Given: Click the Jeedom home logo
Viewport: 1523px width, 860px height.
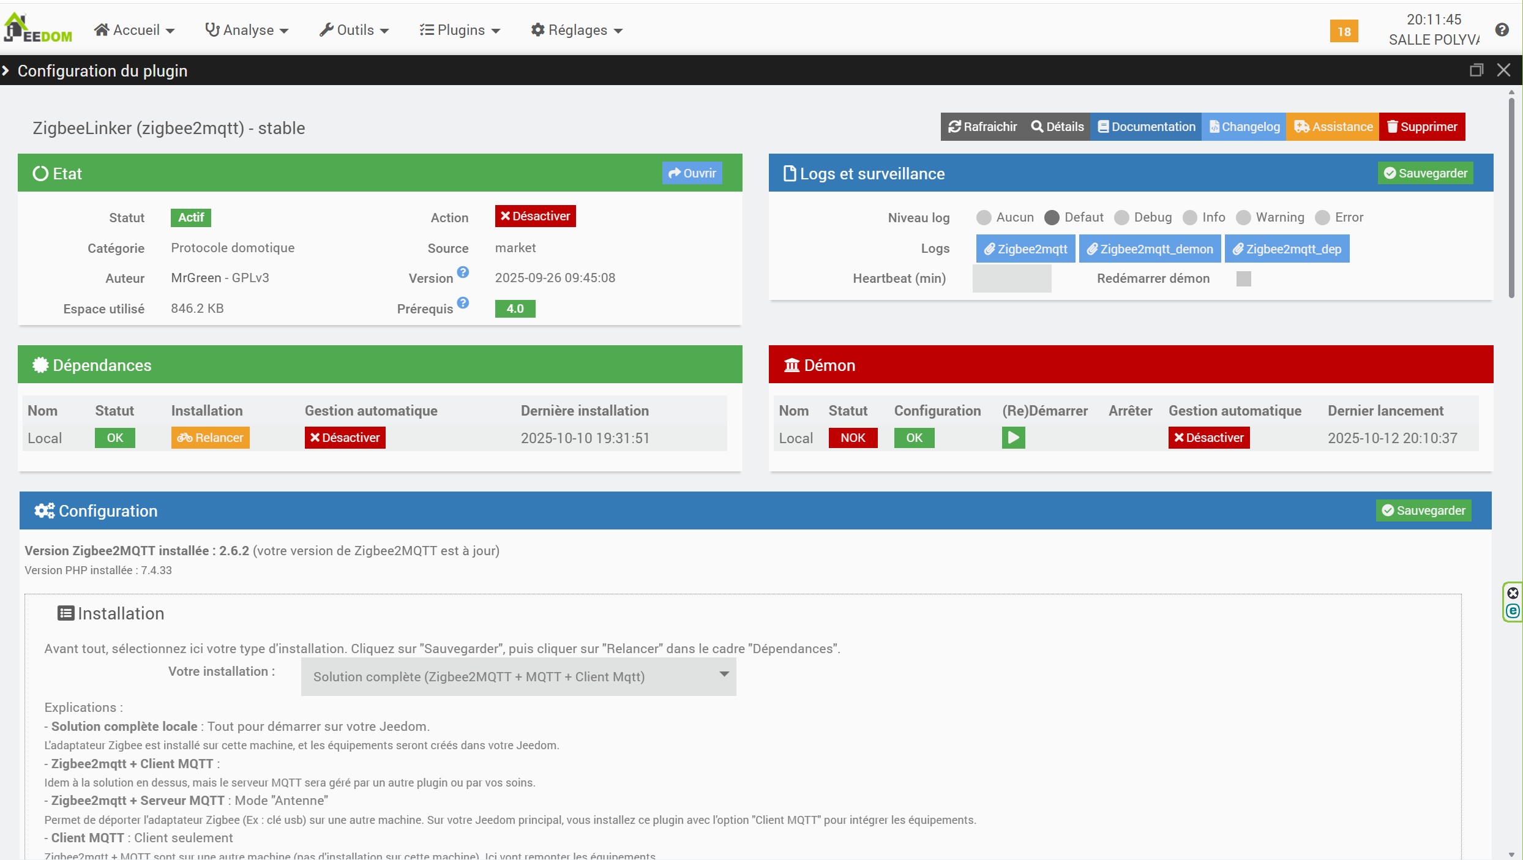Looking at the screenshot, I should (x=37, y=29).
